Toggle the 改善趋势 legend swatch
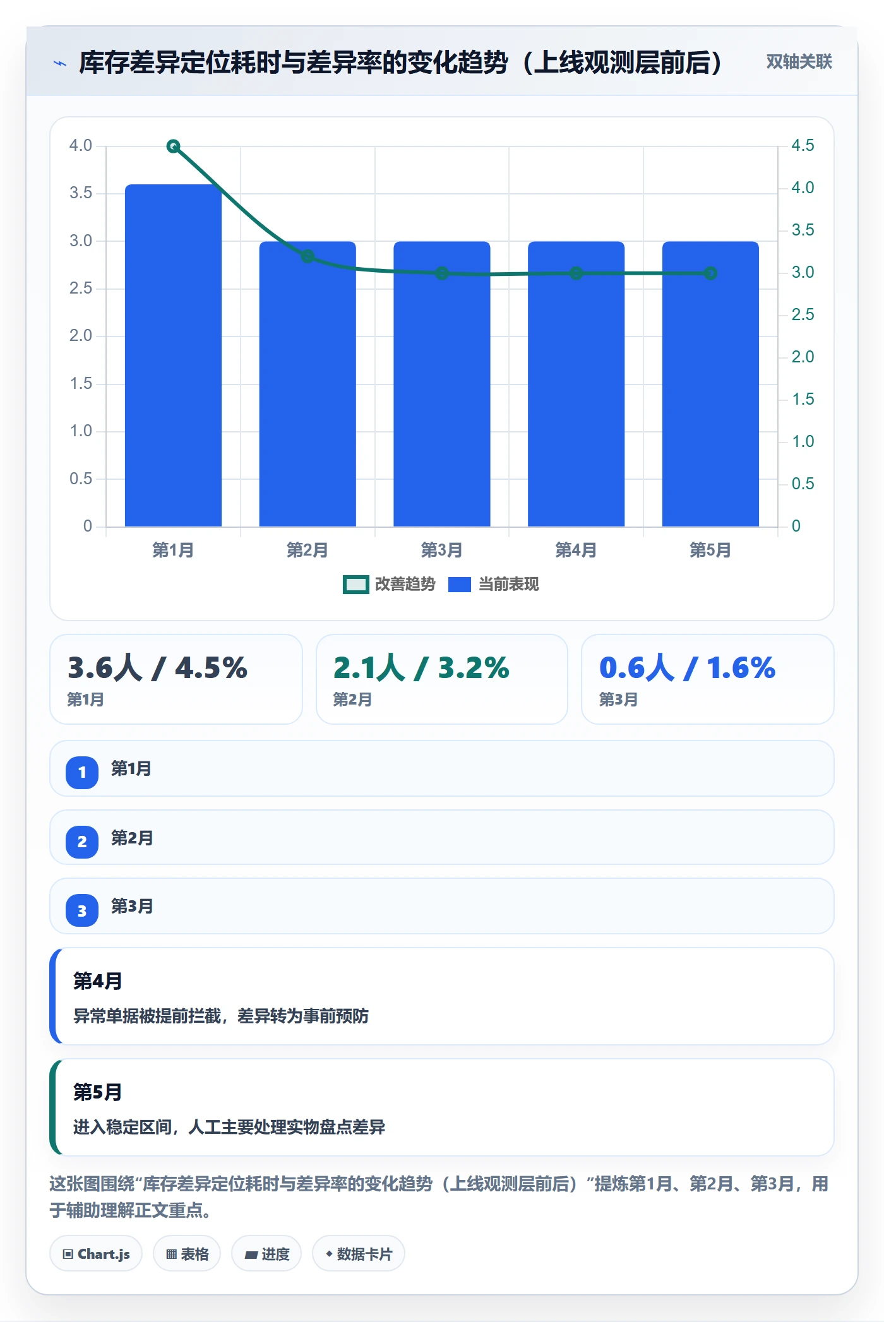Image resolution: width=884 pixels, height=1322 pixels. pos(355,585)
